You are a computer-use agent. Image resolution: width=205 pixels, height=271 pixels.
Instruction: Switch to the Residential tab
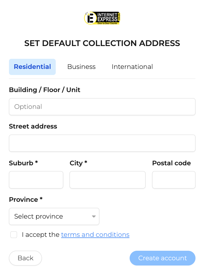[x=32, y=67]
